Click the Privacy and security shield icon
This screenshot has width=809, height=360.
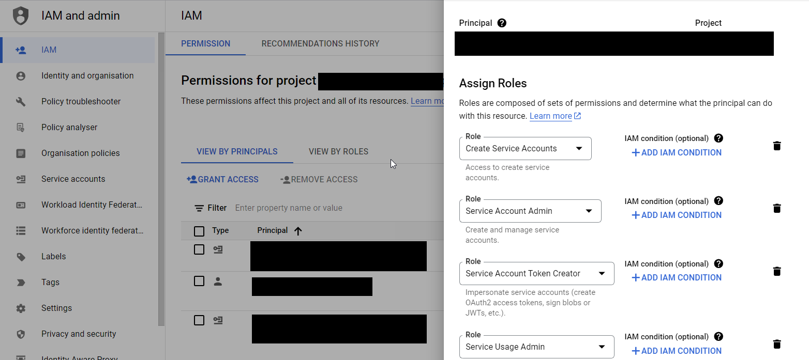[21, 334]
